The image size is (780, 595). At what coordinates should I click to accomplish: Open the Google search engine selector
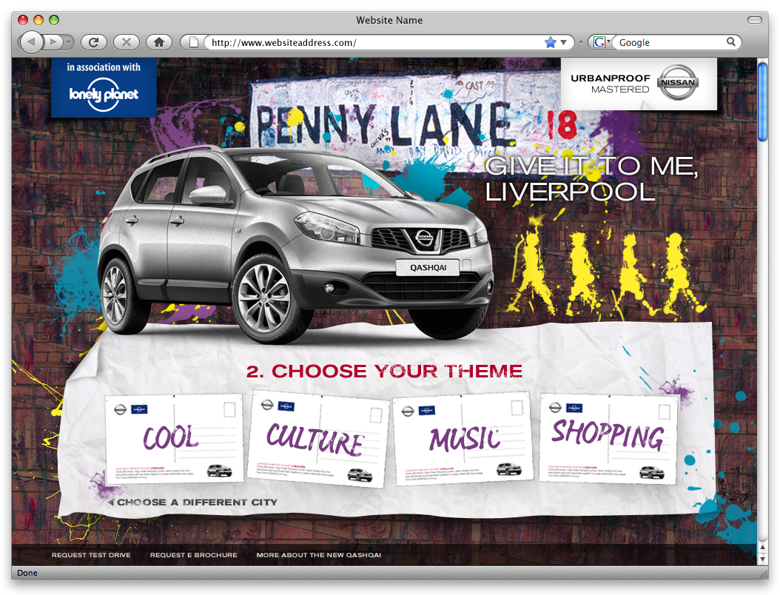click(602, 42)
